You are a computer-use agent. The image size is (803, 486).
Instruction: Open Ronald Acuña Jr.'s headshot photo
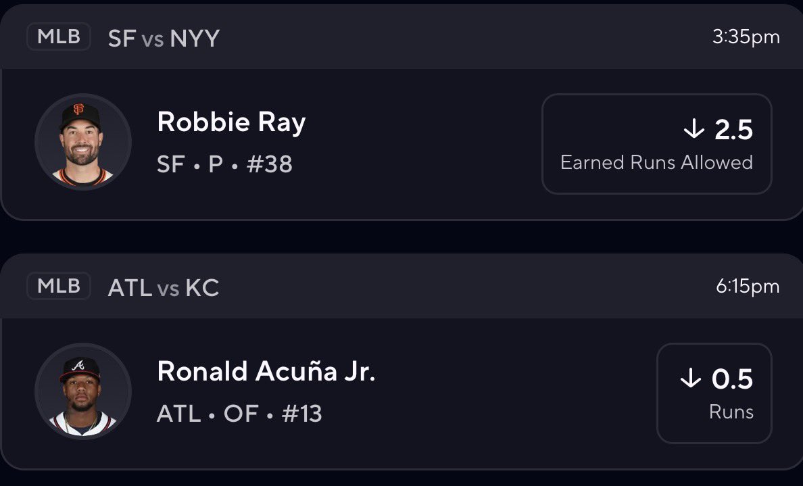[82, 392]
